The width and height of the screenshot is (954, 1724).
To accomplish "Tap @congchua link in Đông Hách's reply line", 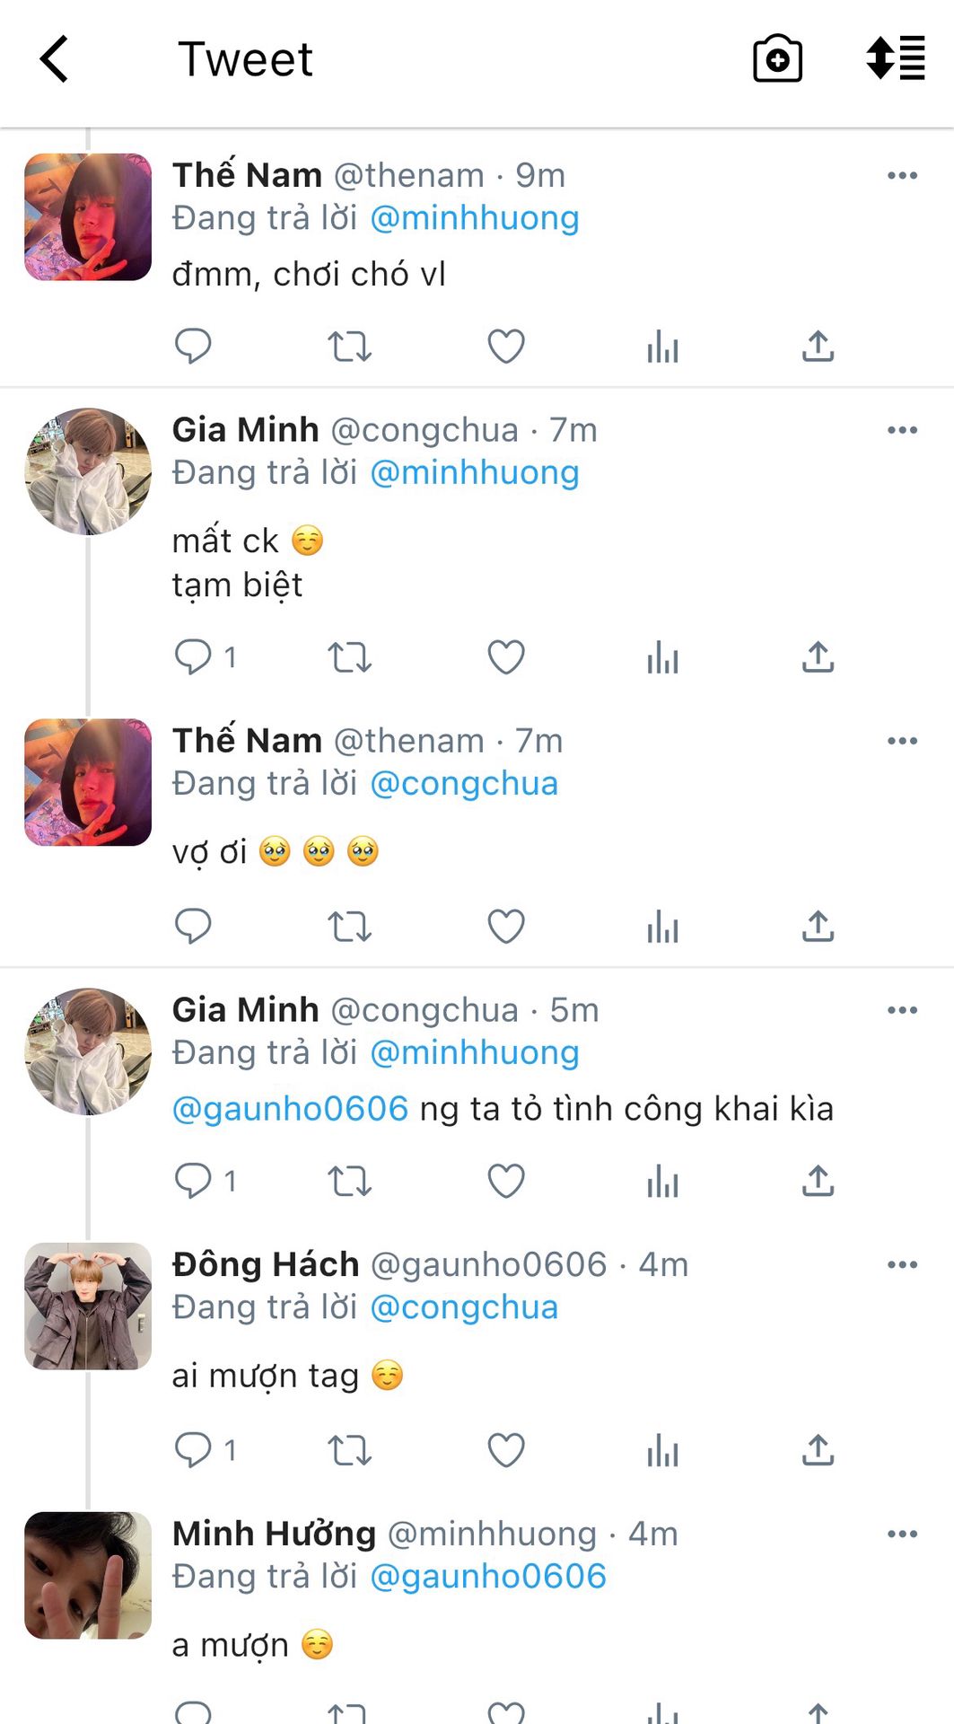I will click(464, 1307).
